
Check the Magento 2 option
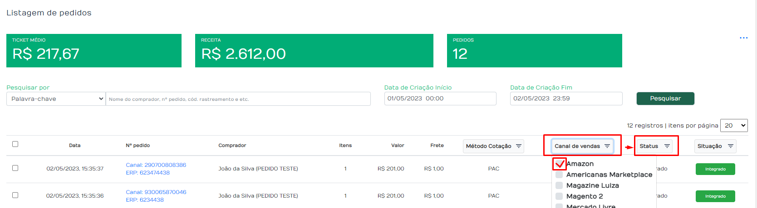point(559,196)
